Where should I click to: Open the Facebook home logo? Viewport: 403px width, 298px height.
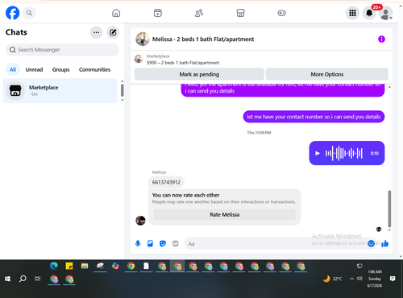(x=12, y=13)
